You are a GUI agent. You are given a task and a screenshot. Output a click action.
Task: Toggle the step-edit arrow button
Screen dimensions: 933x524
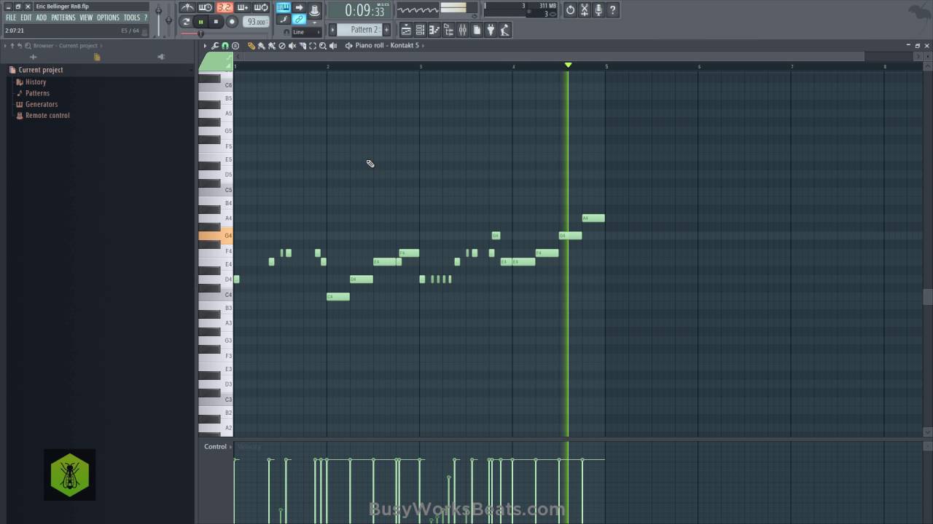(299, 7)
